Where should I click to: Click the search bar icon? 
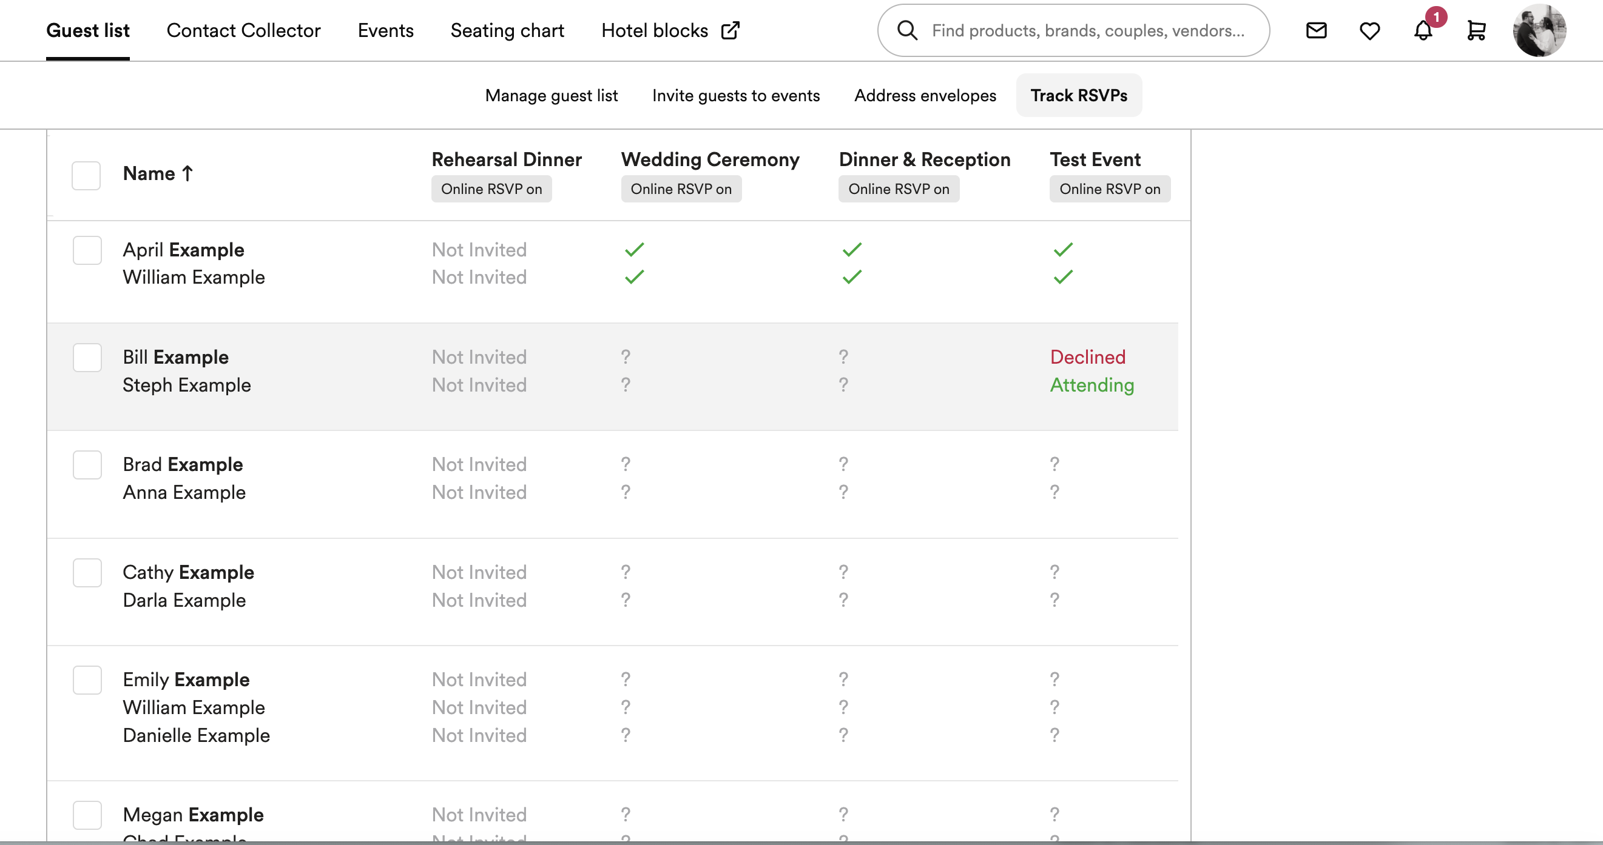point(906,30)
